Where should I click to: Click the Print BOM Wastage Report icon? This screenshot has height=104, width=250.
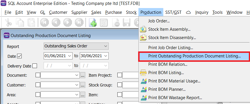pyautogui.click(x=143, y=98)
